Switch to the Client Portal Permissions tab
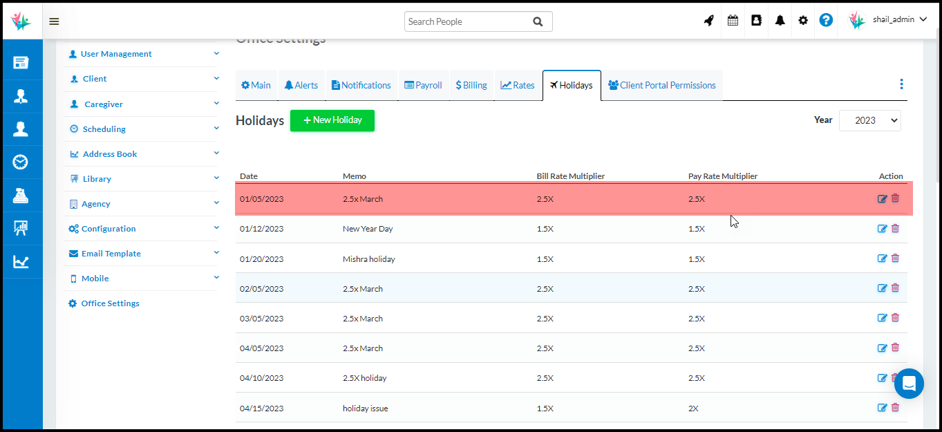Viewport: 942px width, 432px height. tap(661, 85)
